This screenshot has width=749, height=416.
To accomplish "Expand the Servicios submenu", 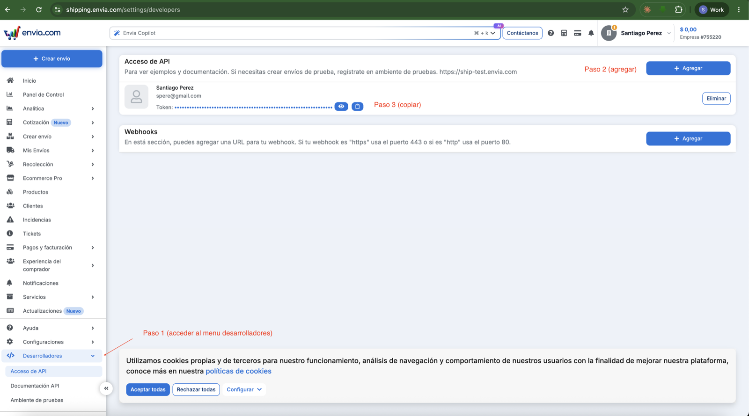I will pyautogui.click(x=93, y=297).
